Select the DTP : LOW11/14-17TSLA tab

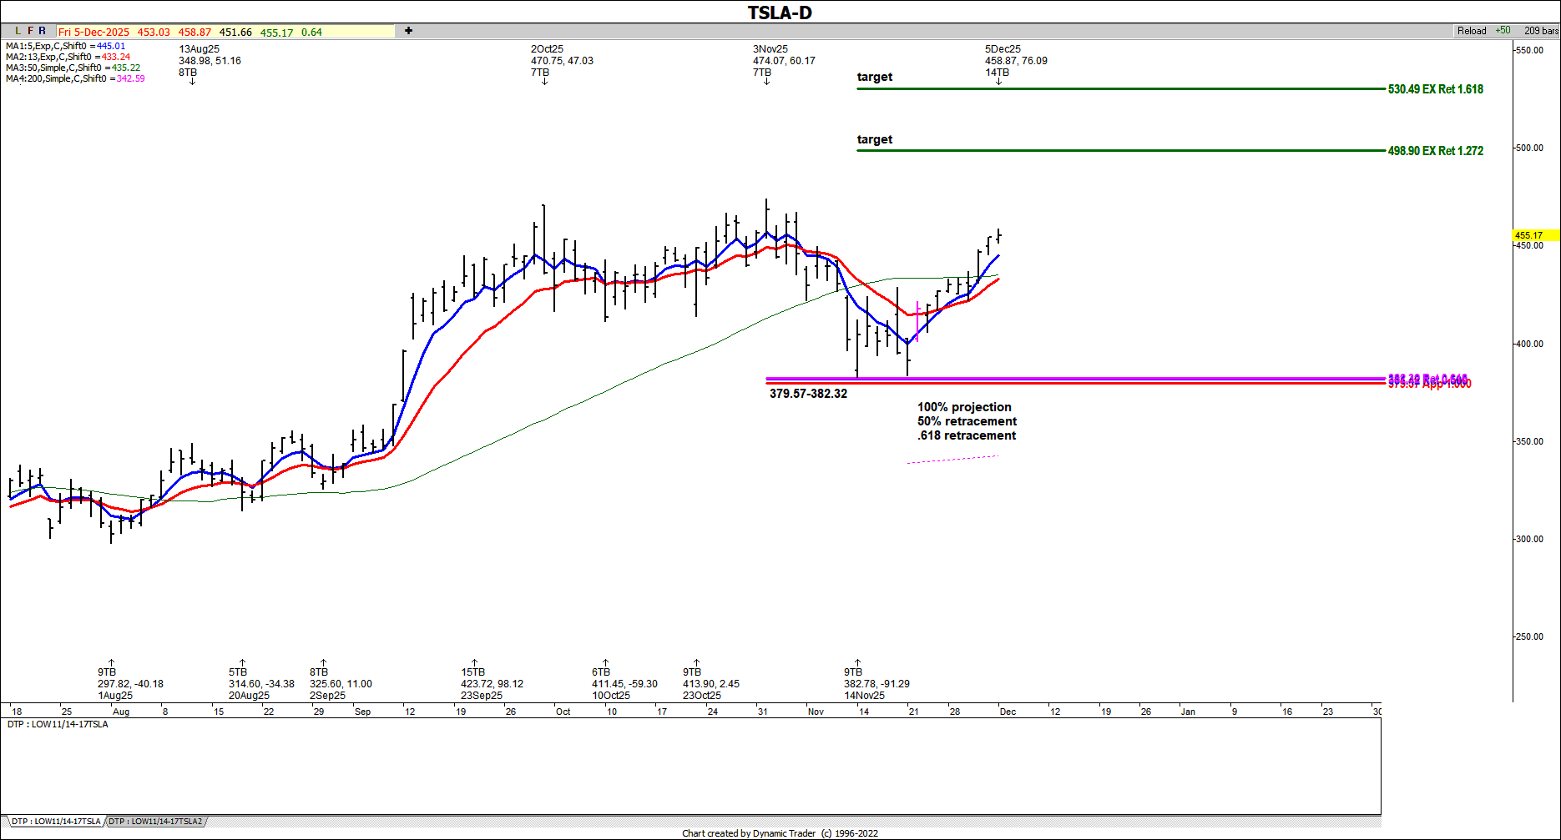pos(56,822)
